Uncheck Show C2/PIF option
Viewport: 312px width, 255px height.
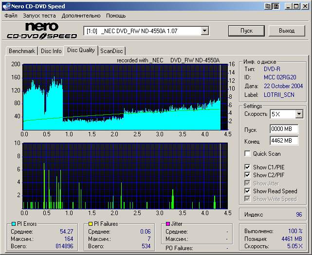click(248, 175)
